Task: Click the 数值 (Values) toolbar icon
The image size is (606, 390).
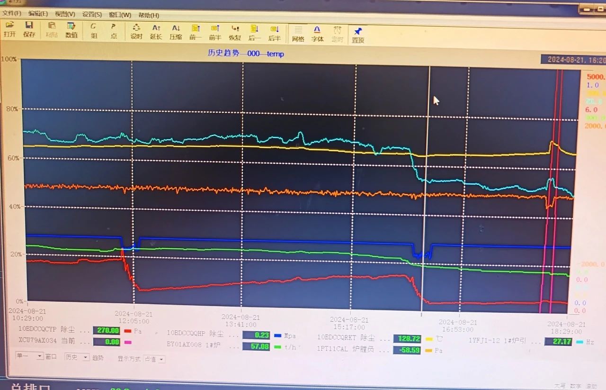Action: coord(71,30)
